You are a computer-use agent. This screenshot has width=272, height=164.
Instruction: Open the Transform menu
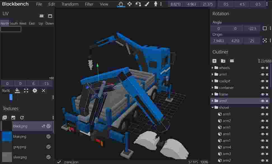[x=70, y=4]
